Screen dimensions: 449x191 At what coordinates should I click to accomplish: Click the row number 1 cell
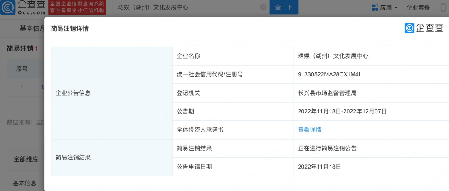click(22, 88)
